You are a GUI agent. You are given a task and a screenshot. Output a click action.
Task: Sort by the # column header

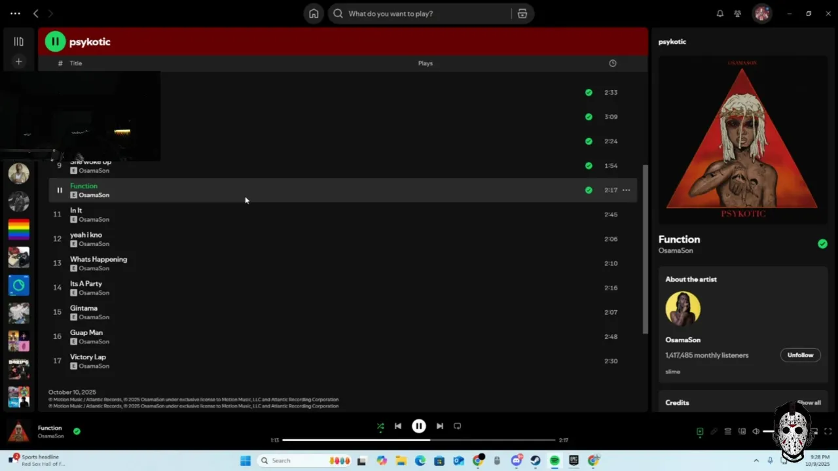pyautogui.click(x=60, y=63)
